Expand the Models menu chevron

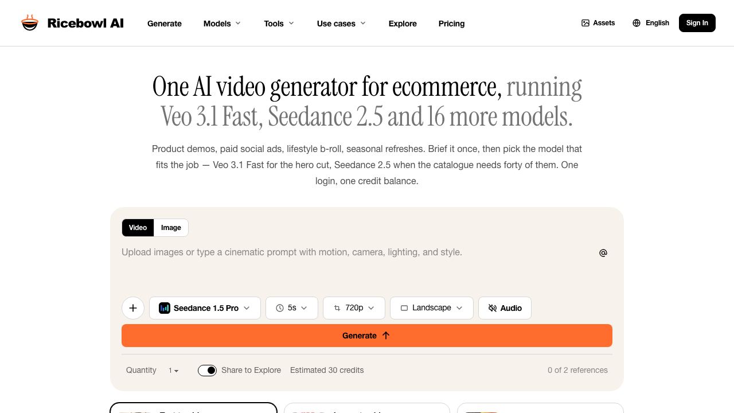[x=238, y=23]
